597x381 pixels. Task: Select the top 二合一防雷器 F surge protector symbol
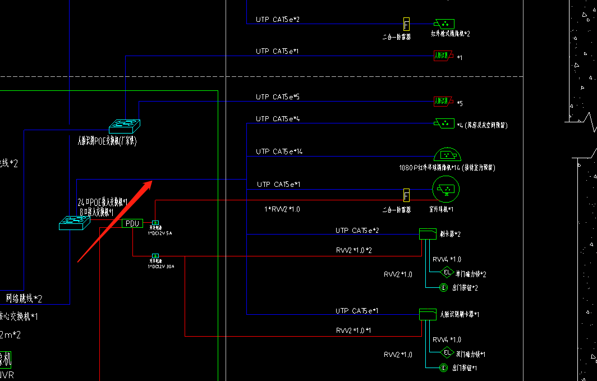[406, 24]
